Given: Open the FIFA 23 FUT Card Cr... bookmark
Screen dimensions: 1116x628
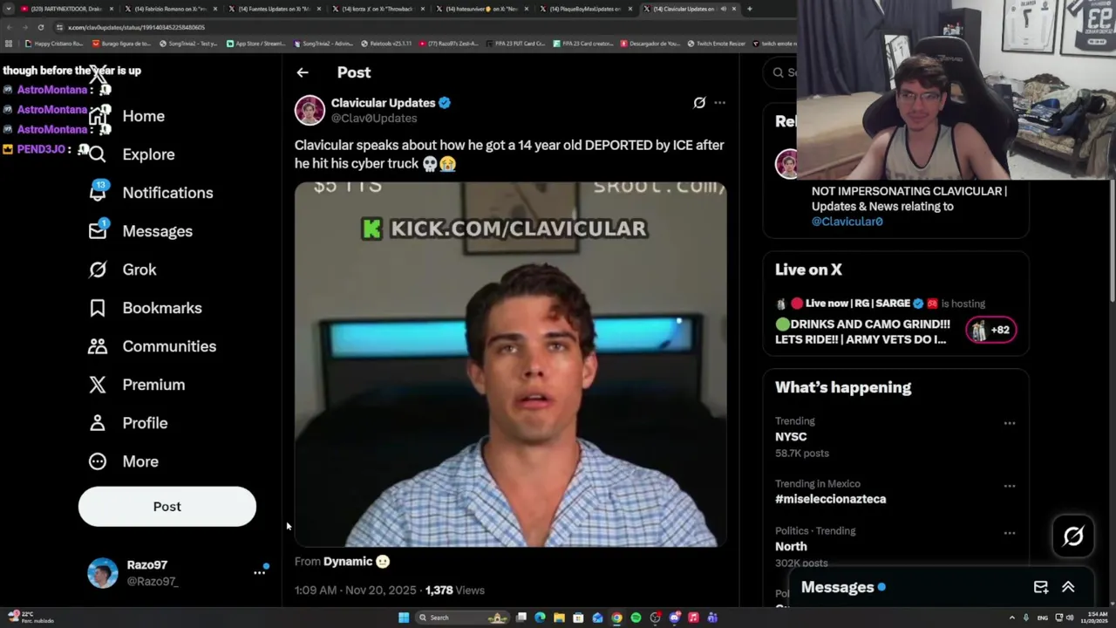Looking at the screenshot, I should [516, 44].
